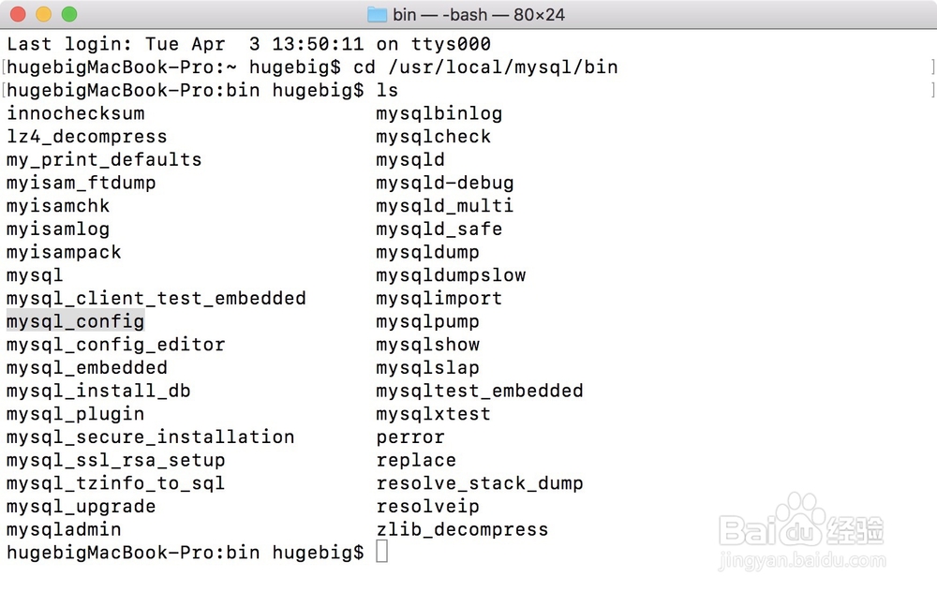Click the resolve_stack_dump filename
The image size is (937, 592).
[480, 482]
